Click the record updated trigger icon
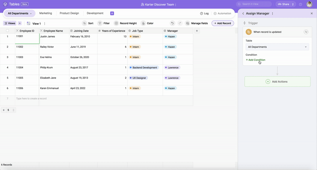The width and height of the screenshot is (317, 170). click(248, 32)
